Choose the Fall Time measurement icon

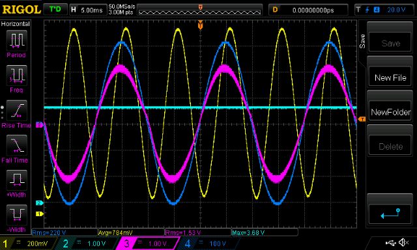(x=16, y=145)
